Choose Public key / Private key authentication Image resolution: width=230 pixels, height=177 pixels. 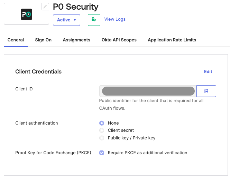tap(102, 138)
